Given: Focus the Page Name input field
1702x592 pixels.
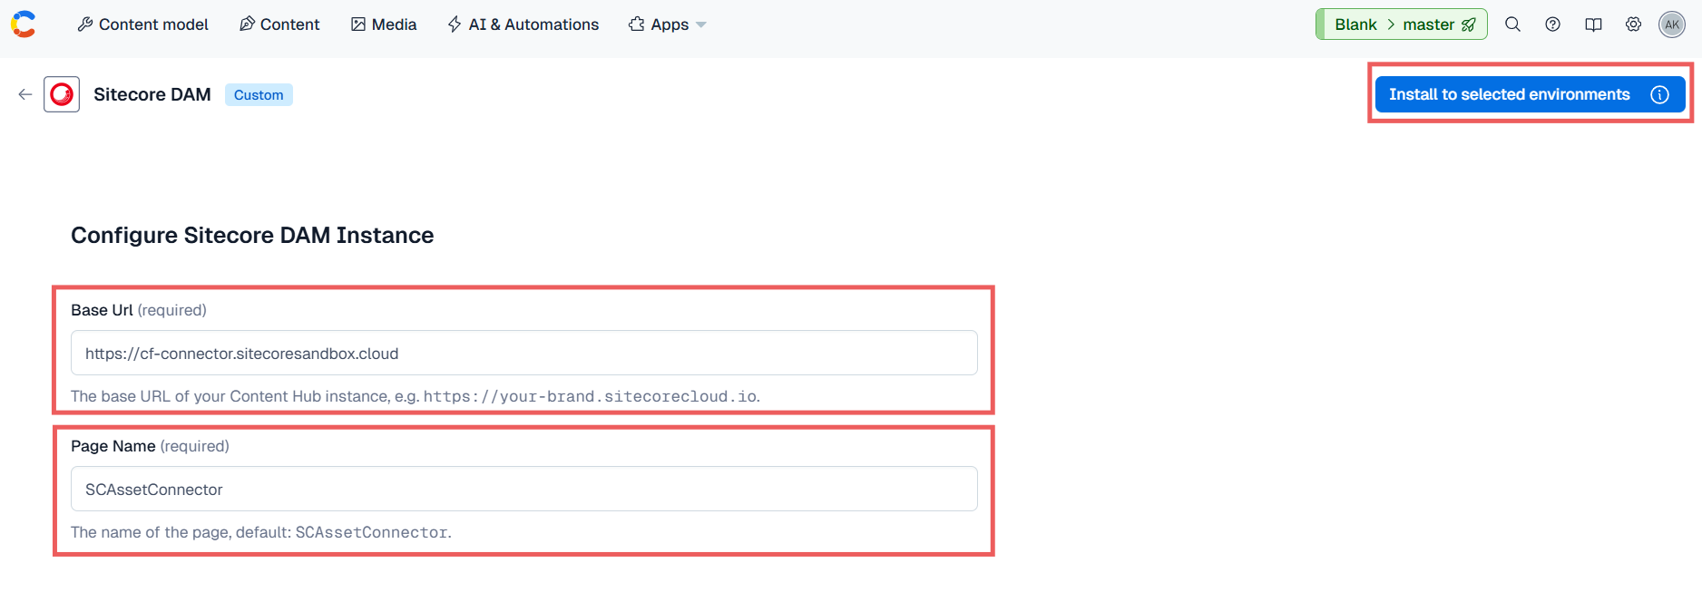Looking at the screenshot, I should pyautogui.click(x=523, y=489).
